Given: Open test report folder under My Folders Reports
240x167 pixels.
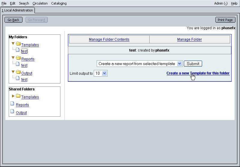Looking at the screenshot, I should pyautogui.click(x=24, y=65).
